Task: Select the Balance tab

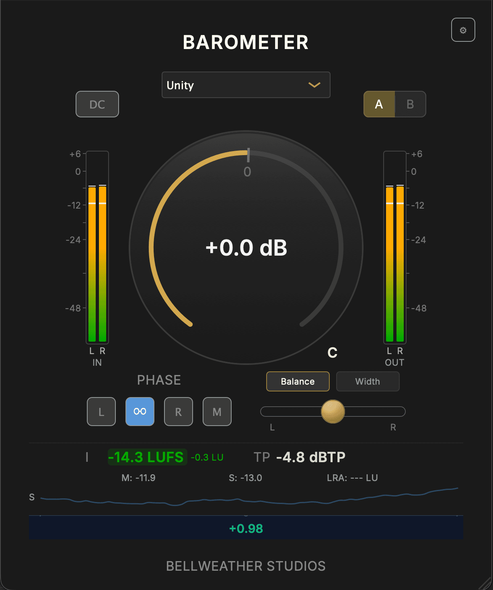Action: [x=298, y=381]
